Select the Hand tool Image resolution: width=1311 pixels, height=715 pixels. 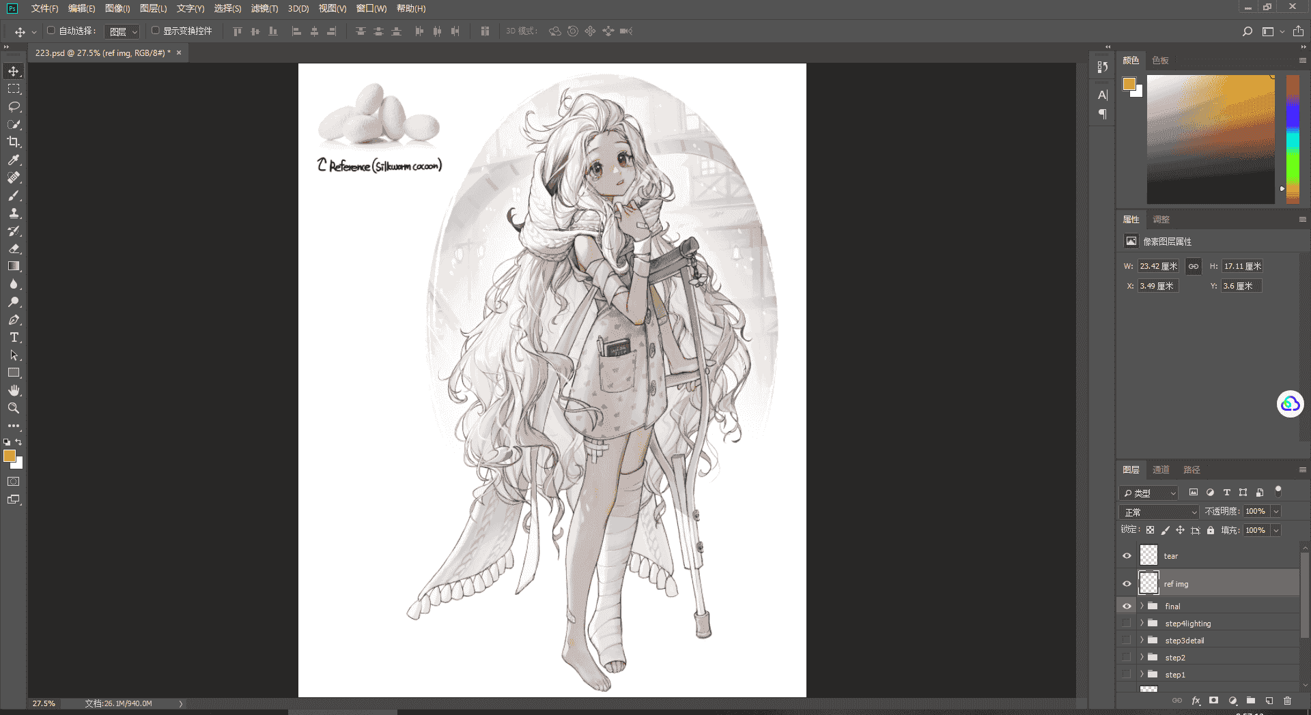[14, 390]
